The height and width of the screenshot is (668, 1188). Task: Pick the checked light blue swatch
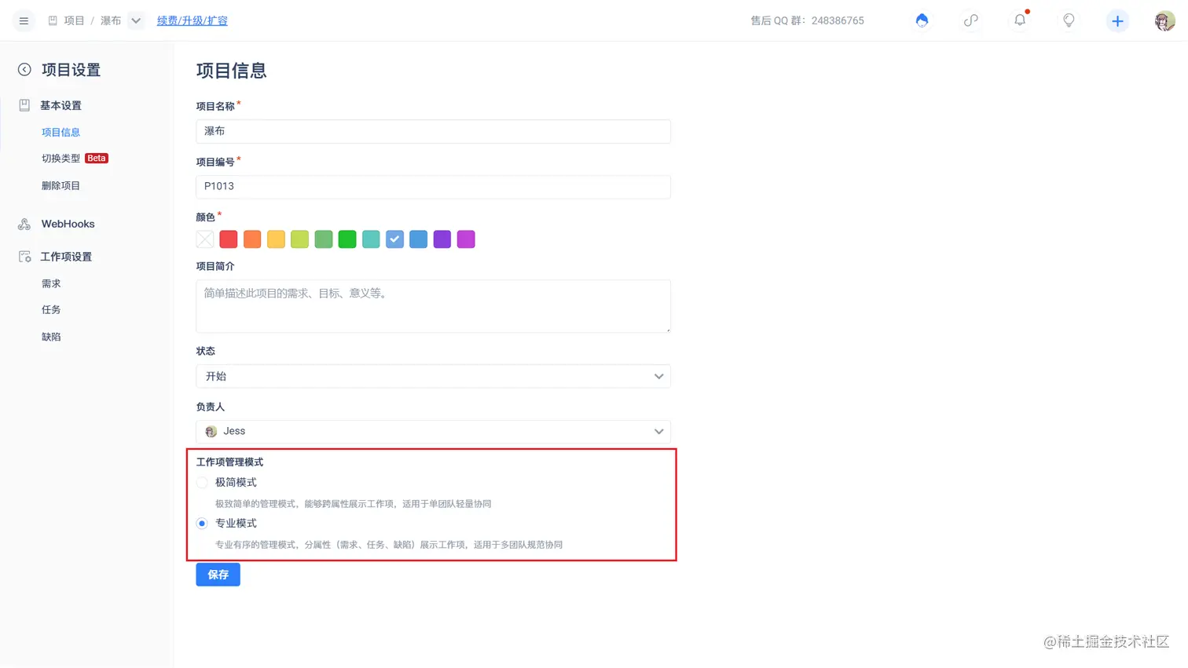click(394, 239)
